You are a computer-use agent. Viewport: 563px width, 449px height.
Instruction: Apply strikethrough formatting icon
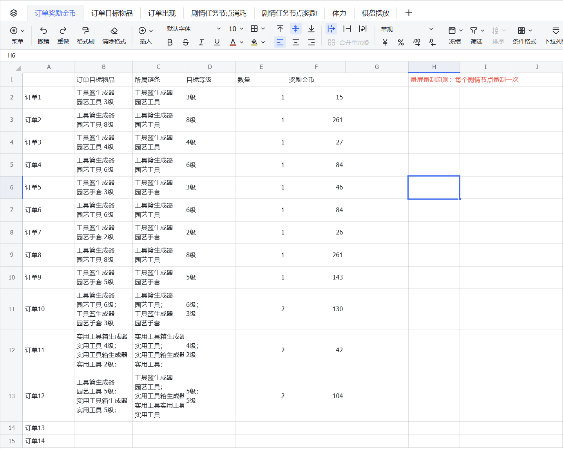click(x=186, y=42)
